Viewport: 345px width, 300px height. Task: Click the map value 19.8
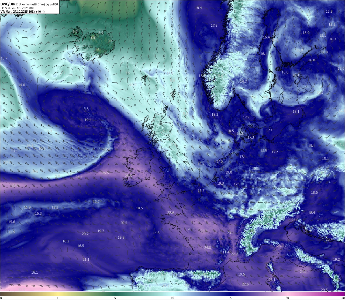click(x=121, y=237)
